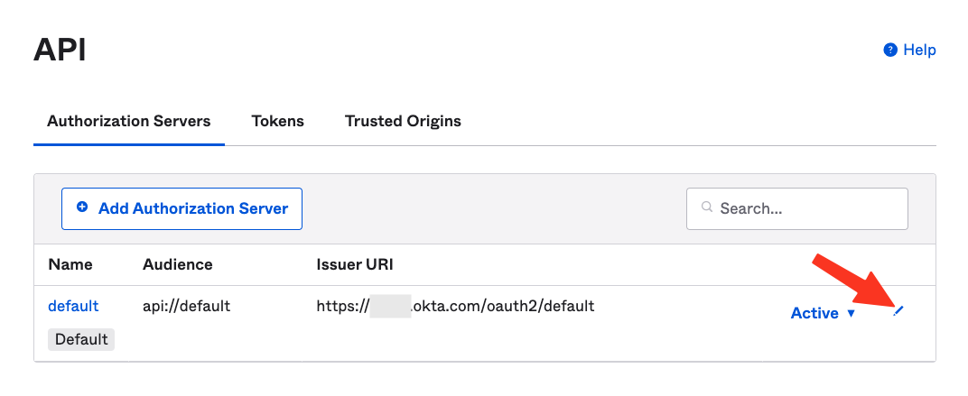Click the blue question mark Help icon
Screen dimensions: 968x396
click(890, 51)
